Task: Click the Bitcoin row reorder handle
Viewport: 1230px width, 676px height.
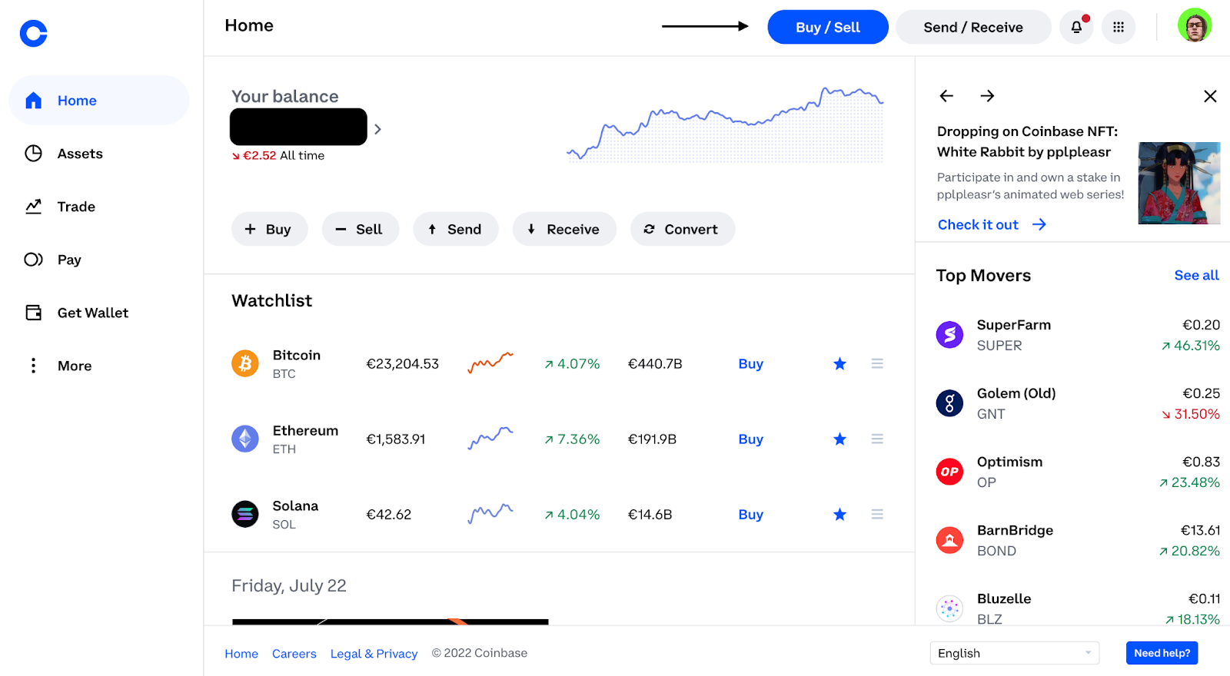Action: point(877,363)
